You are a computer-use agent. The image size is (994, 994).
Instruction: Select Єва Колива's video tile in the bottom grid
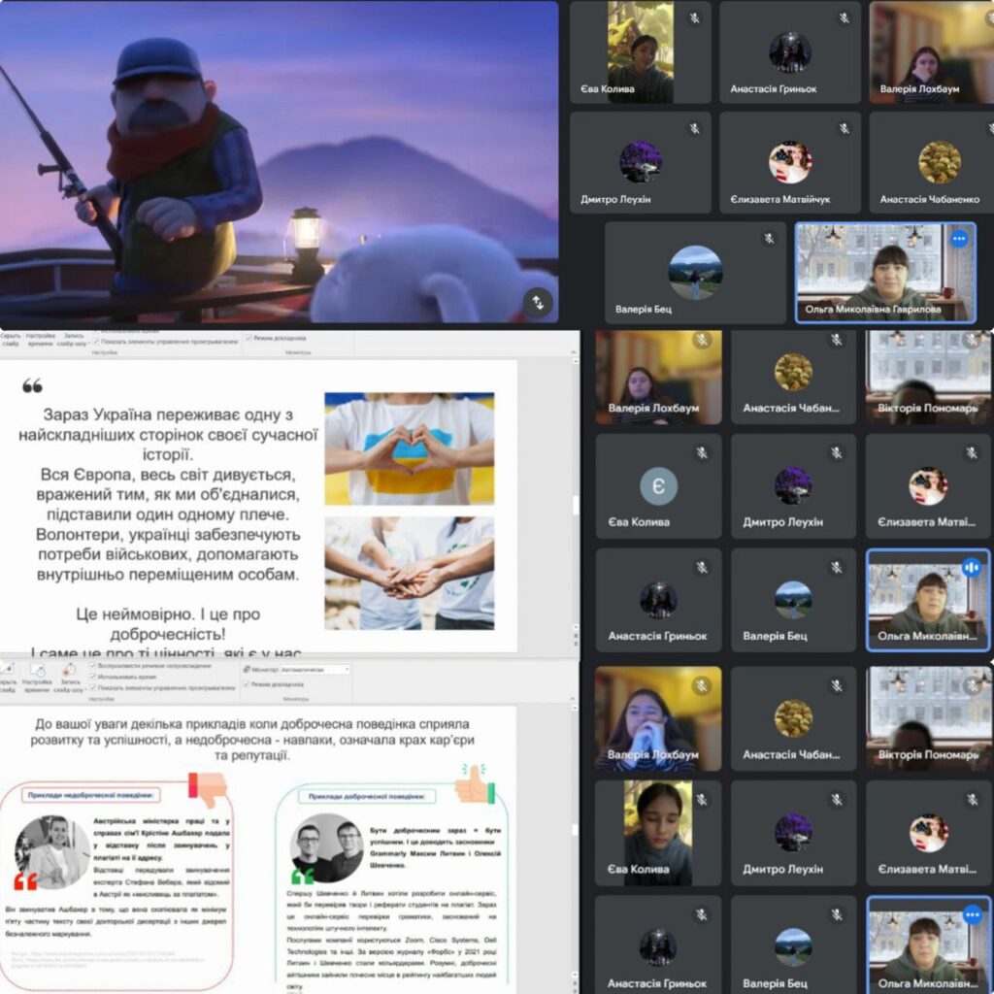[x=658, y=833]
